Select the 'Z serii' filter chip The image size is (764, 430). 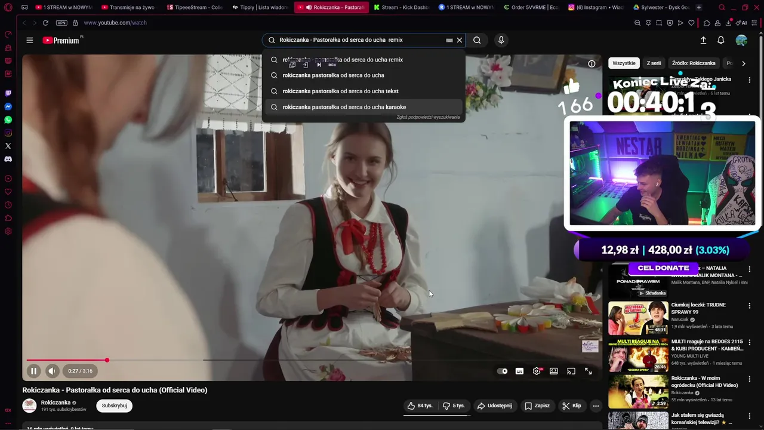tap(654, 63)
